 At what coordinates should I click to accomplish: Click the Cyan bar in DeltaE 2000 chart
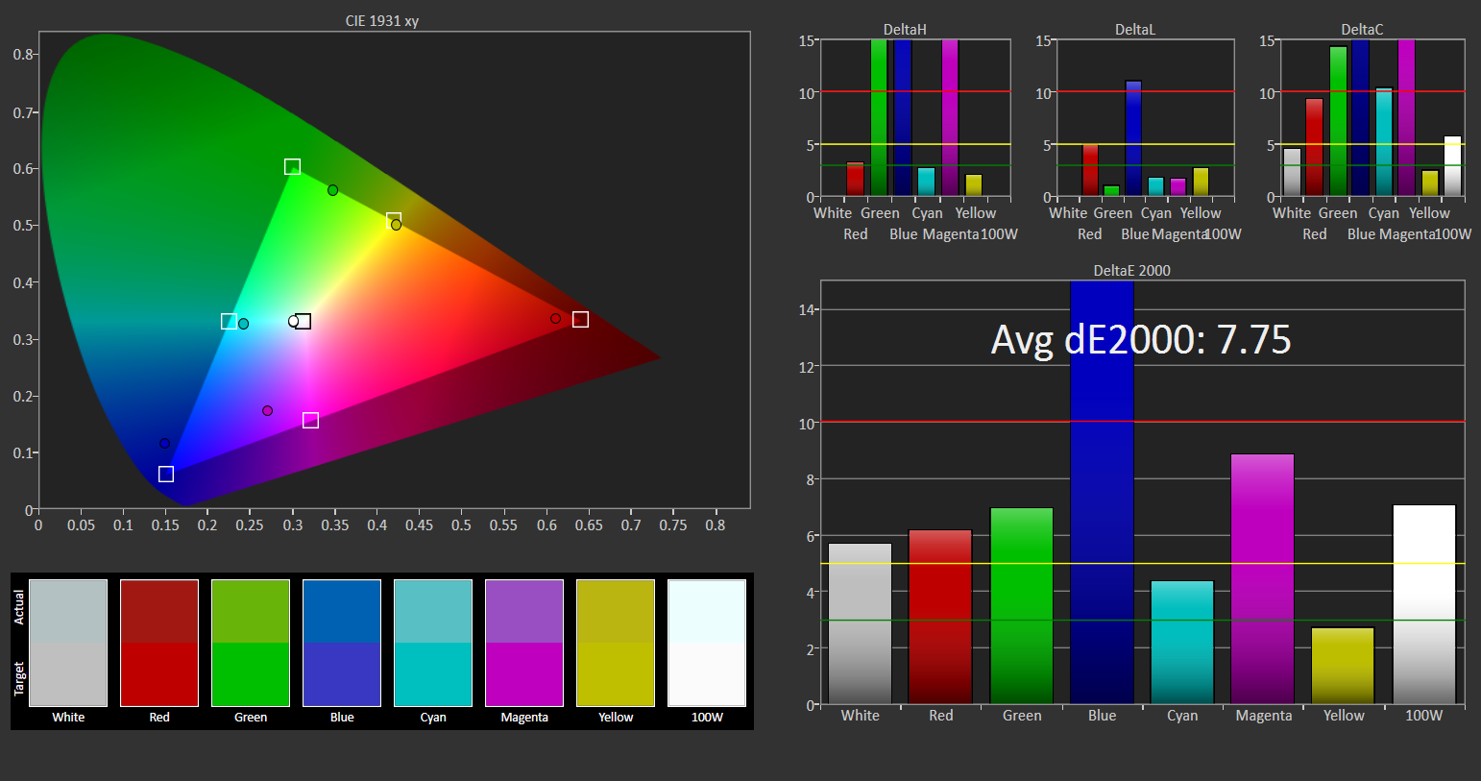(1182, 643)
